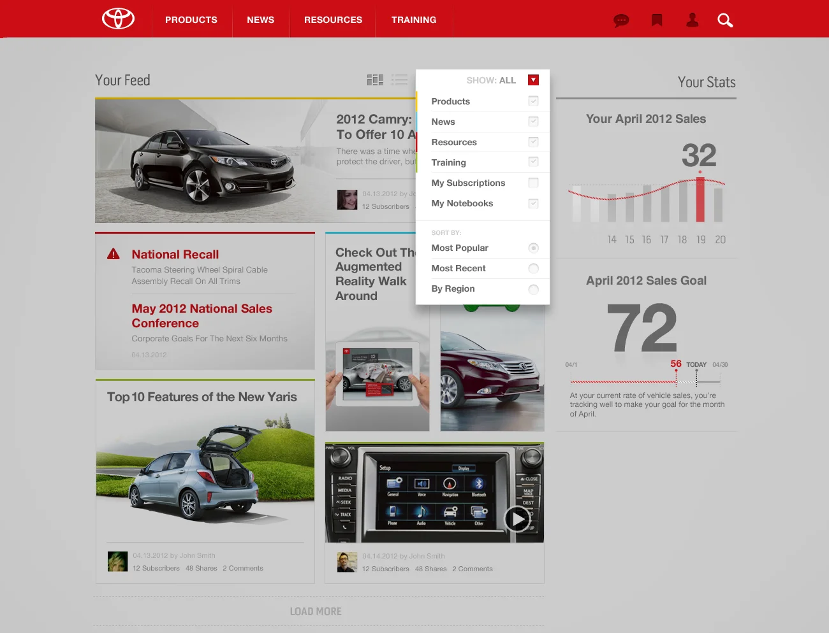Screen dimensions: 829x633
Task: Click 48 Shares on Yaris card
Action: [202, 568]
